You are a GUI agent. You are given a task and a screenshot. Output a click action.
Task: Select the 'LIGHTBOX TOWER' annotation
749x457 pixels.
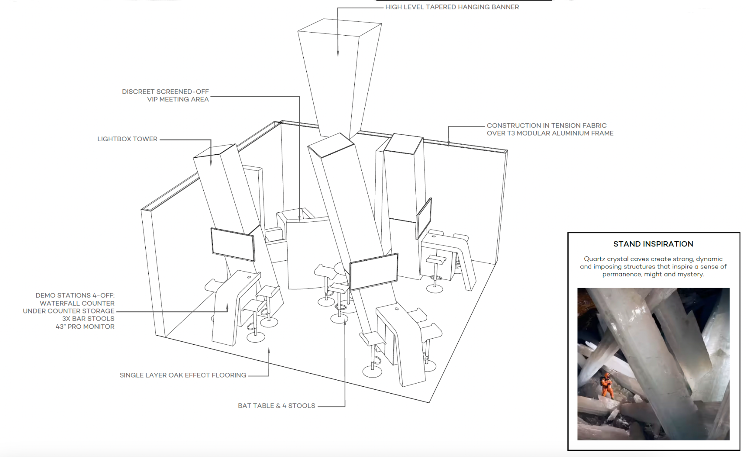[127, 139]
